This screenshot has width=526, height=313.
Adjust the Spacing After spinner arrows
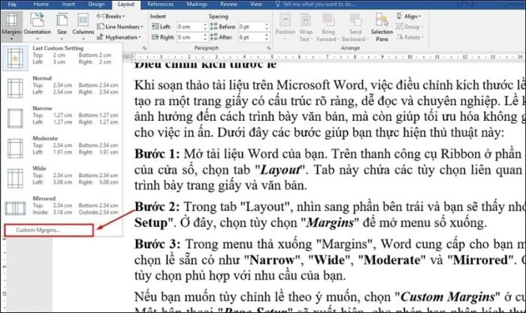click(267, 38)
